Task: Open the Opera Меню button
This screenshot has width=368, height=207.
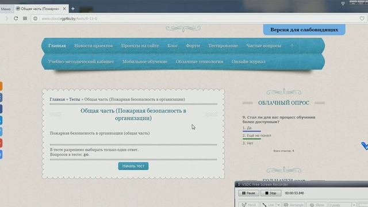Action: tap(6, 9)
